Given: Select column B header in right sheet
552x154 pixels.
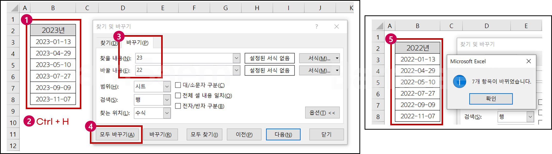Looking at the screenshot, I should point(418,26).
